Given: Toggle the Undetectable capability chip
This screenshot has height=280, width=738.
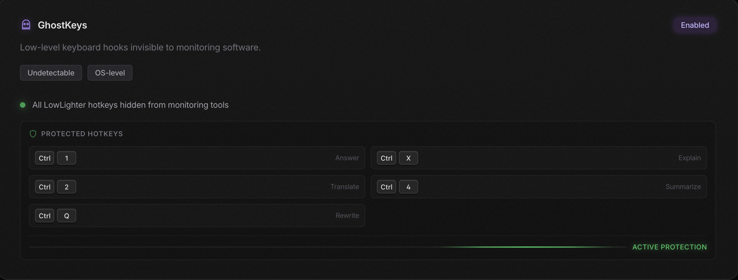Looking at the screenshot, I should point(50,72).
